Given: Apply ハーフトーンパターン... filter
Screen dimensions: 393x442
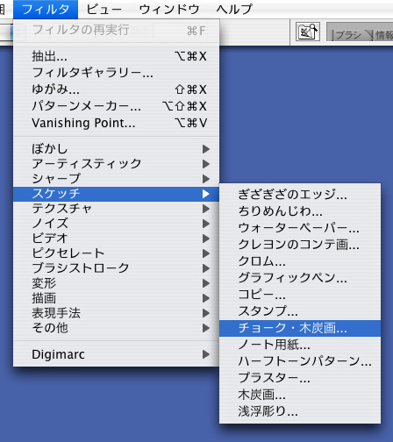Looking at the screenshot, I should coord(300,361).
